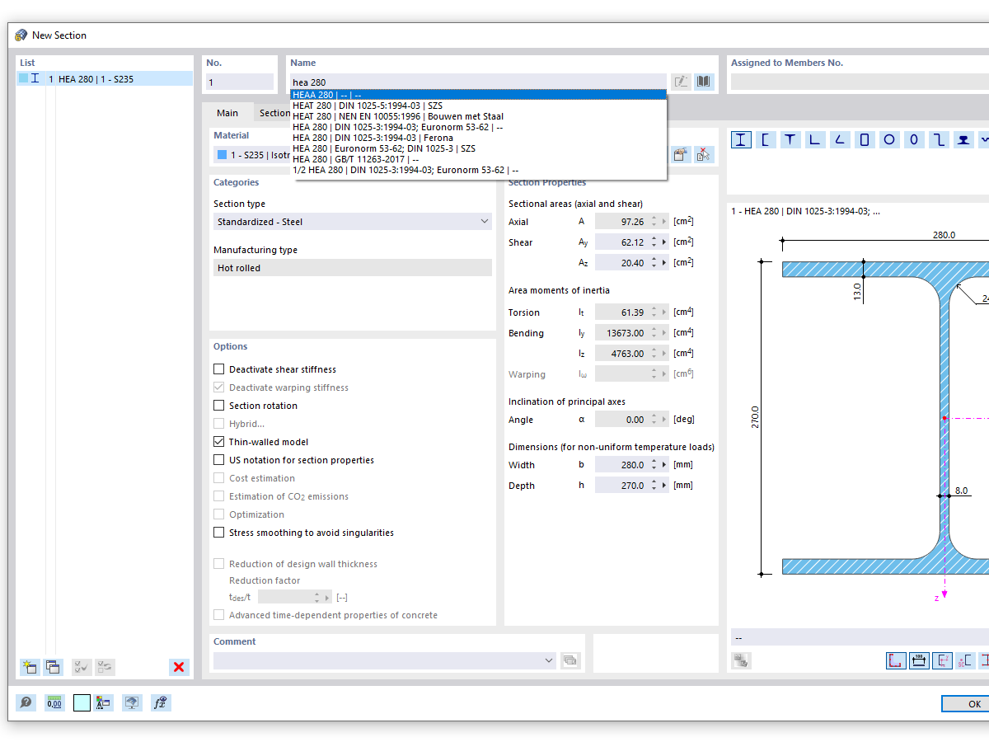989x742 pixels.
Task: Click the display properties icon beside the swatch
Action: click(104, 702)
